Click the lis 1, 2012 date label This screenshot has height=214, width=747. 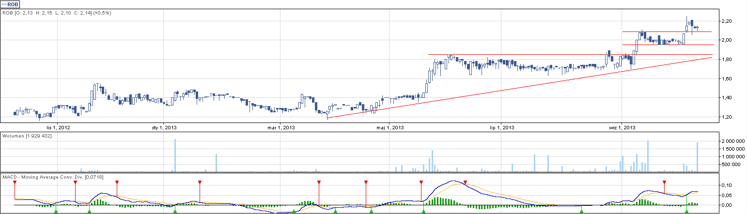[58, 128]
